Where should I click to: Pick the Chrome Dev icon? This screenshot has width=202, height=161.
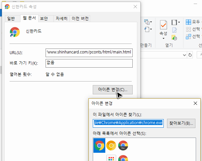coord(123,145)
